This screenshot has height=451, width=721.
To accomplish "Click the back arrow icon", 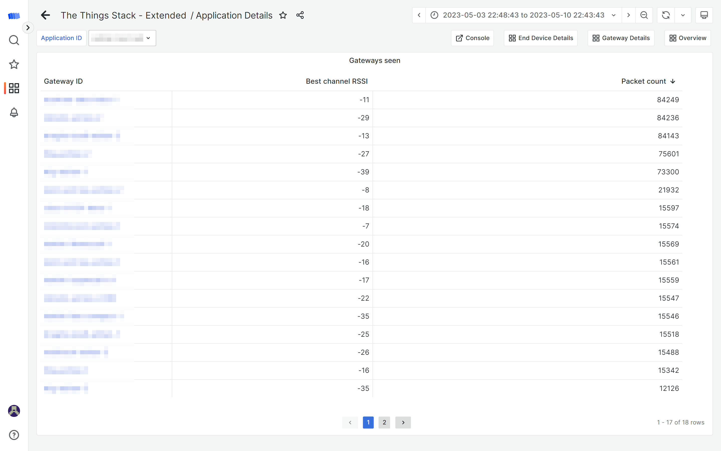I will click(x=45, y=15).
